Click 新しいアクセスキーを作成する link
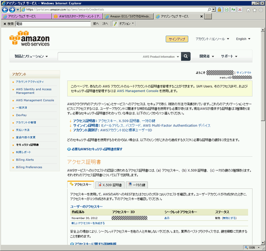Screen dimensions: 266x251 coord(88,223)
